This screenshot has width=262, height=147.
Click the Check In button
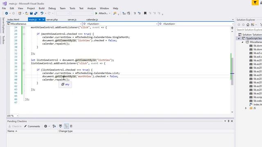coord(15,126)
